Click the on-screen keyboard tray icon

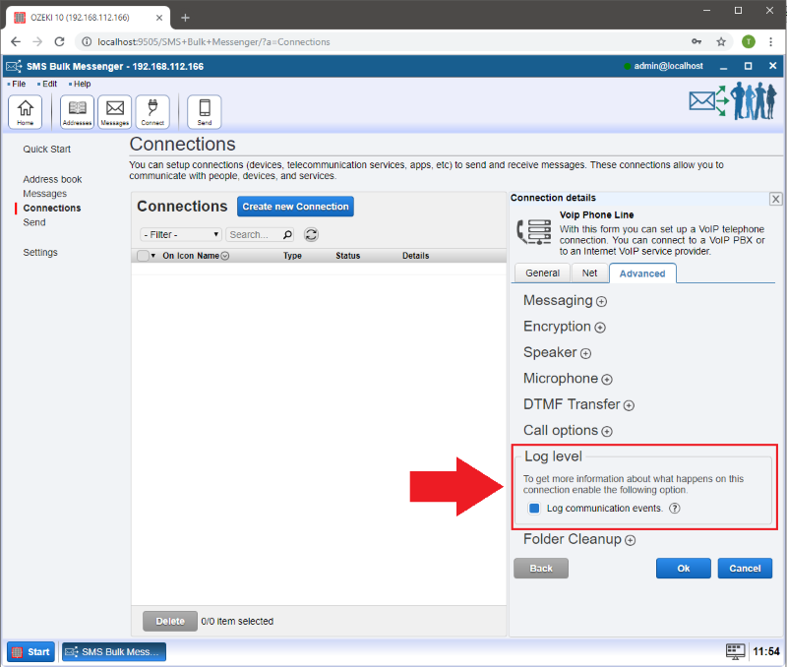735,651
